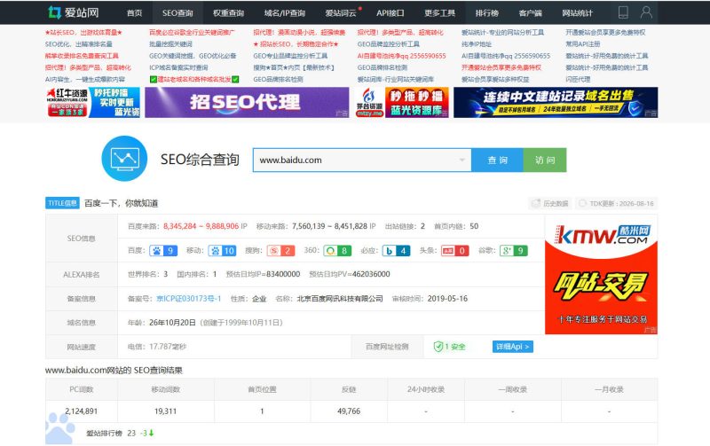The height and width of the screenshot is (446, 710).
Task: Click mobile traffic 7,560,139 ~ 8,451,828 value
Action: click(329, 226)
